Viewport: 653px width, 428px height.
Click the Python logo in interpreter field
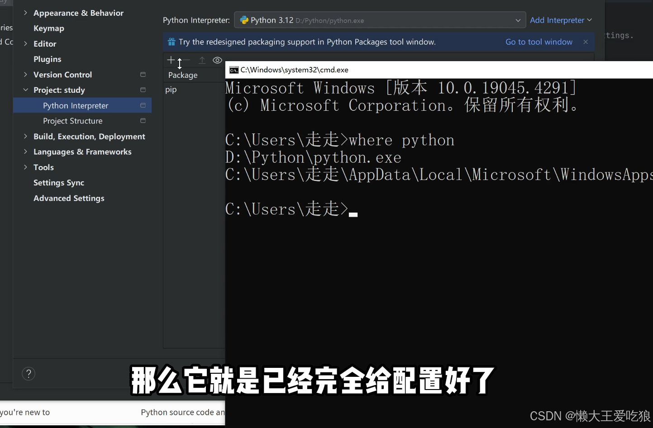tap(244, 20)
